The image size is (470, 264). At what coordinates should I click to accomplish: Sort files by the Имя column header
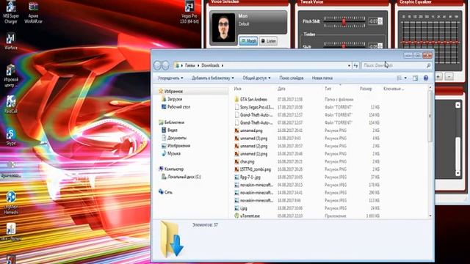pyautogui.click(x=238, y=89)
